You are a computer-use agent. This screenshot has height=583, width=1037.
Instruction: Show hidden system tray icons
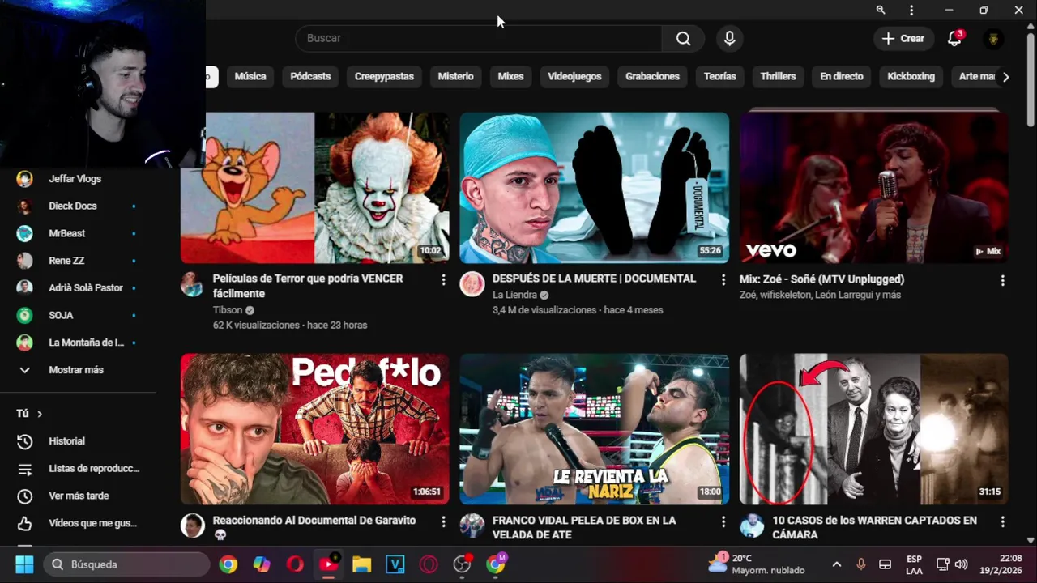coord(837,564)
